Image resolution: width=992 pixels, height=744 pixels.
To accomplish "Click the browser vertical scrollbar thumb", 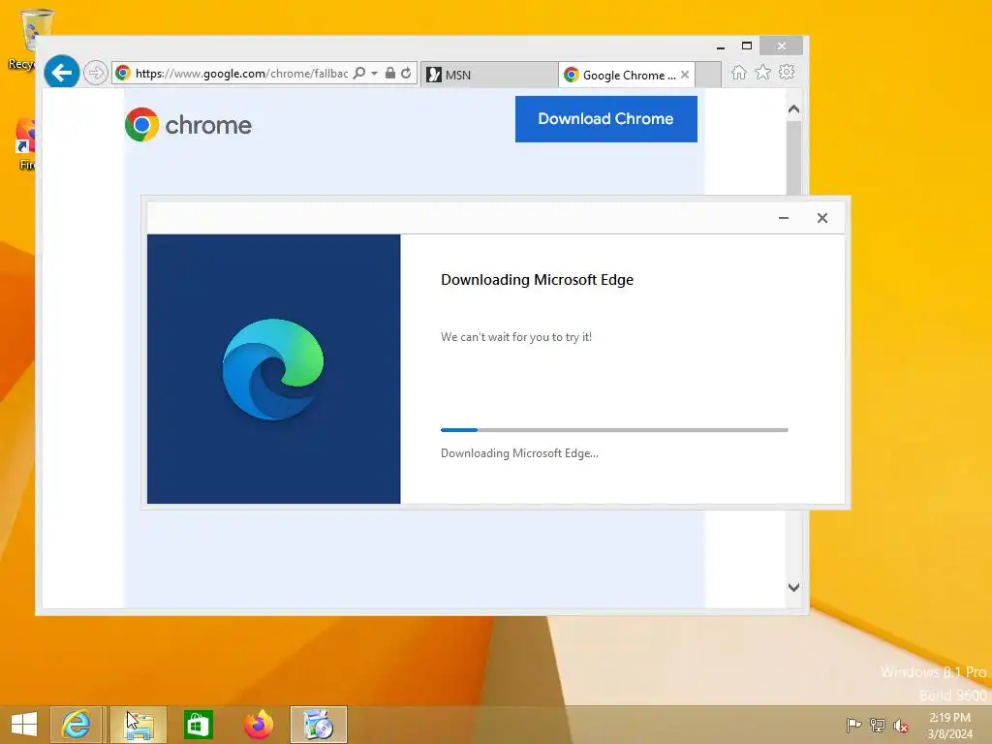I will pyautogui.click(x=794, y=158).
